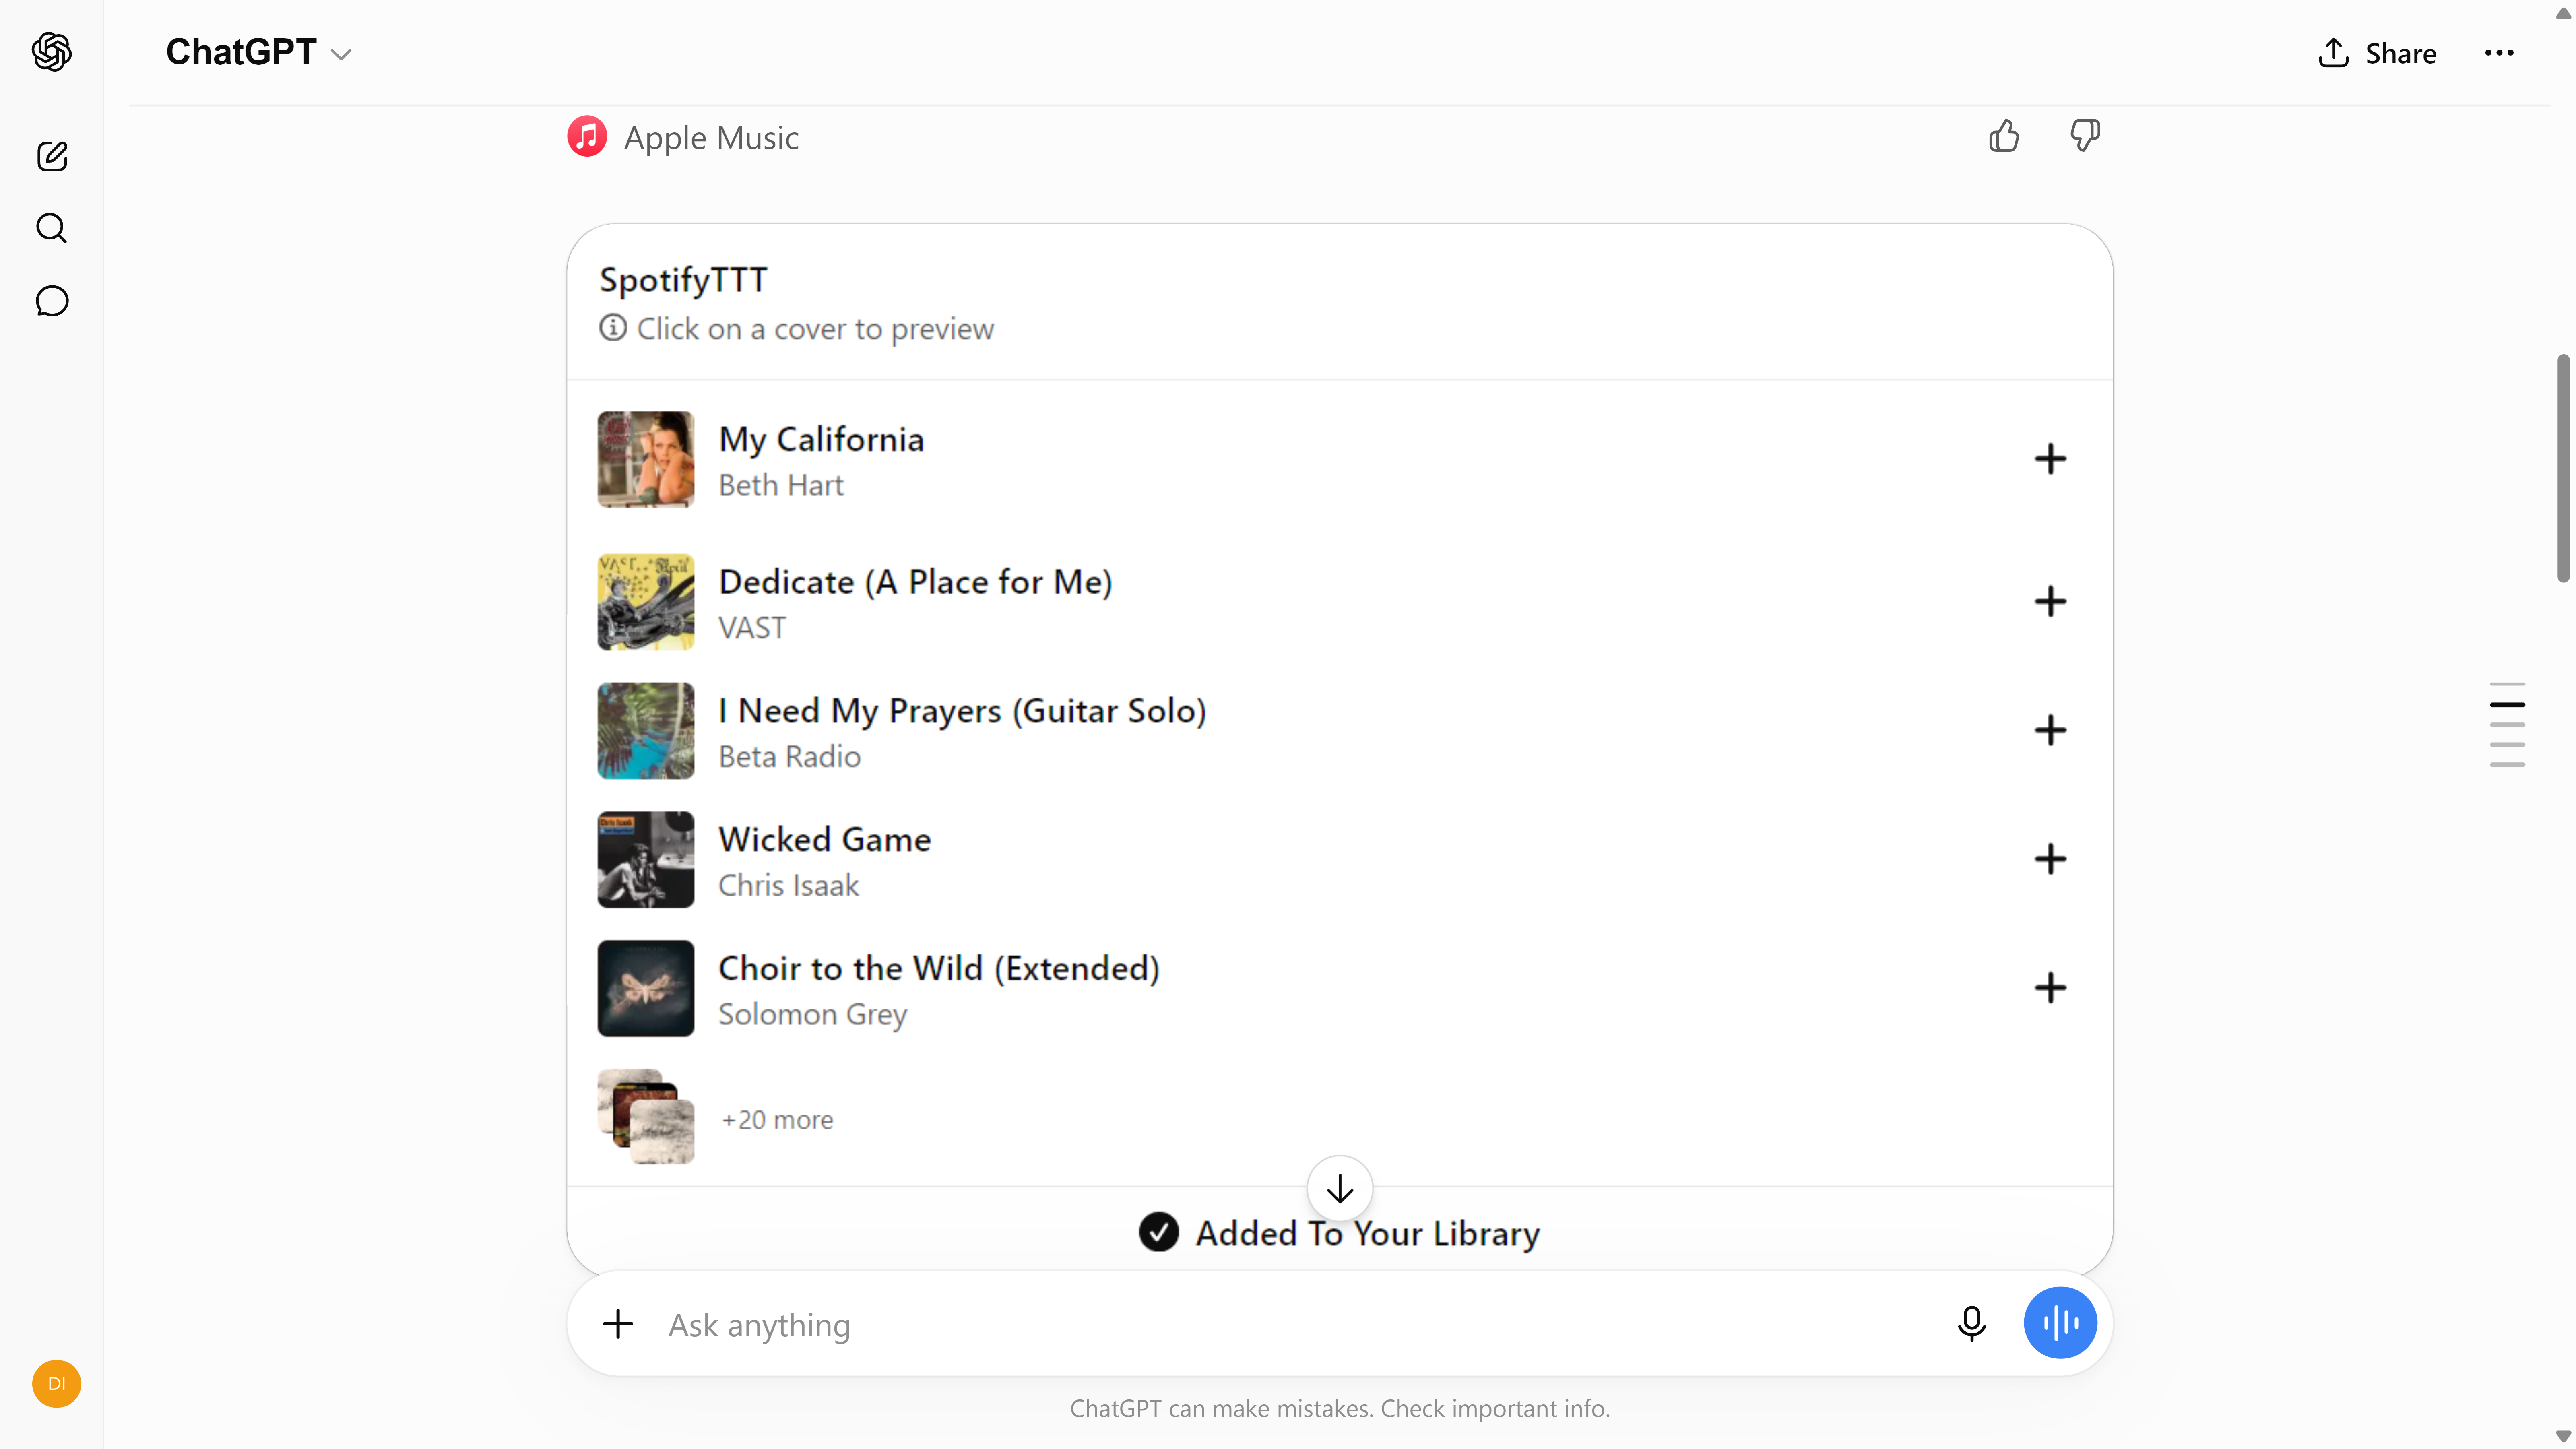Share this conversation
2576x1449 pixels.
(2377, 53)
